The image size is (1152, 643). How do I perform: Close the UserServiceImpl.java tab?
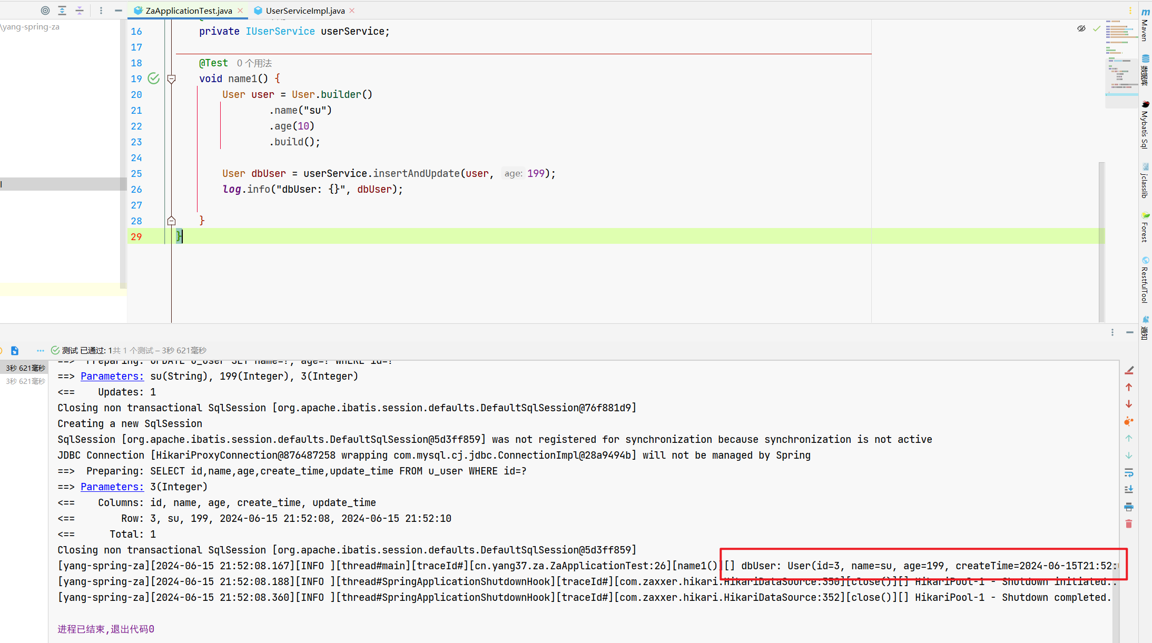pyautogui.click(x=352, y=11)
